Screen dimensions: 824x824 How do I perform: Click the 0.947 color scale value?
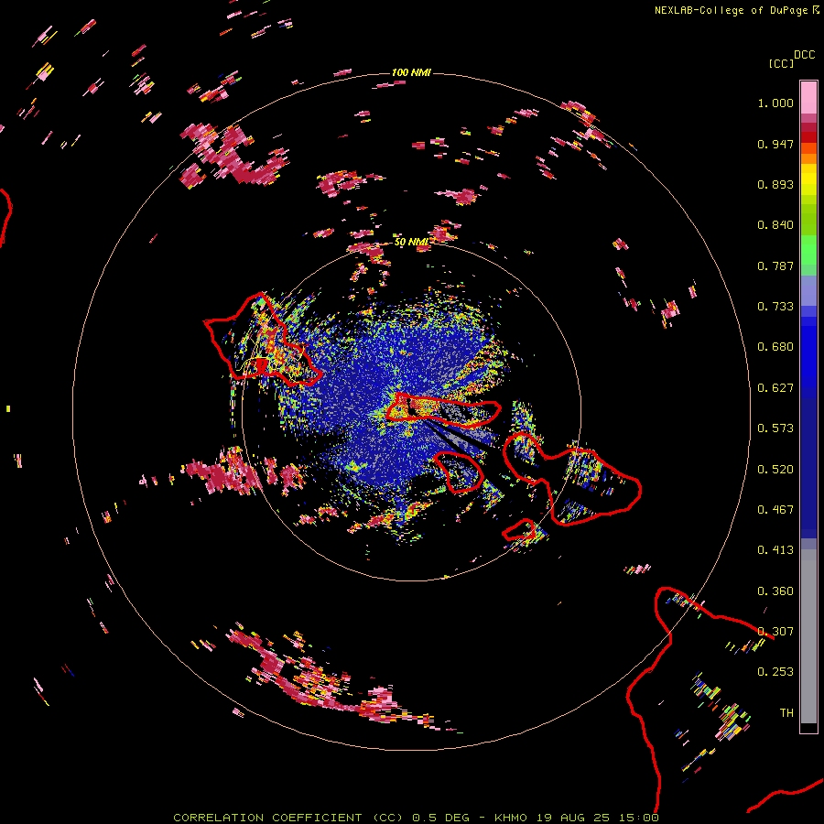(x=775, y=144)
